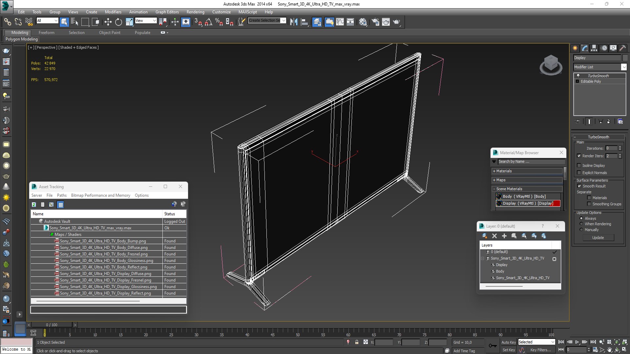Switch to Freeform ribbon tab
The image size is (630, 354).
(x=47, y=32)
